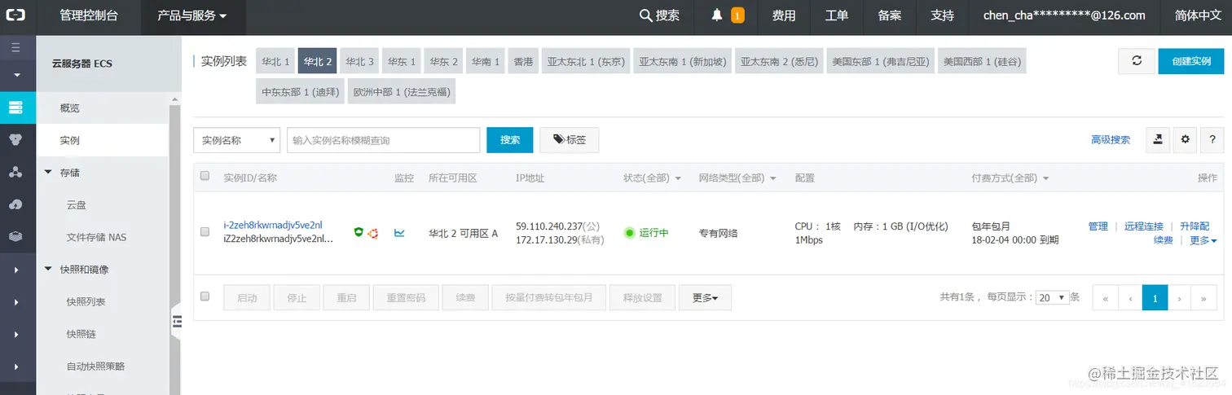Viewport: 1232px width, 395px height.
Task: Expand the 更多 actions in instance row
Action: click(x=1203, y=240)
